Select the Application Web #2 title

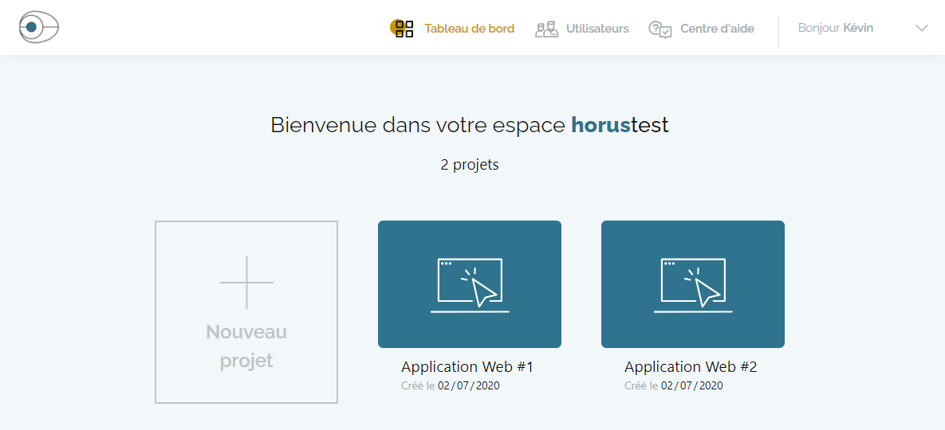[x=691, y=367]
